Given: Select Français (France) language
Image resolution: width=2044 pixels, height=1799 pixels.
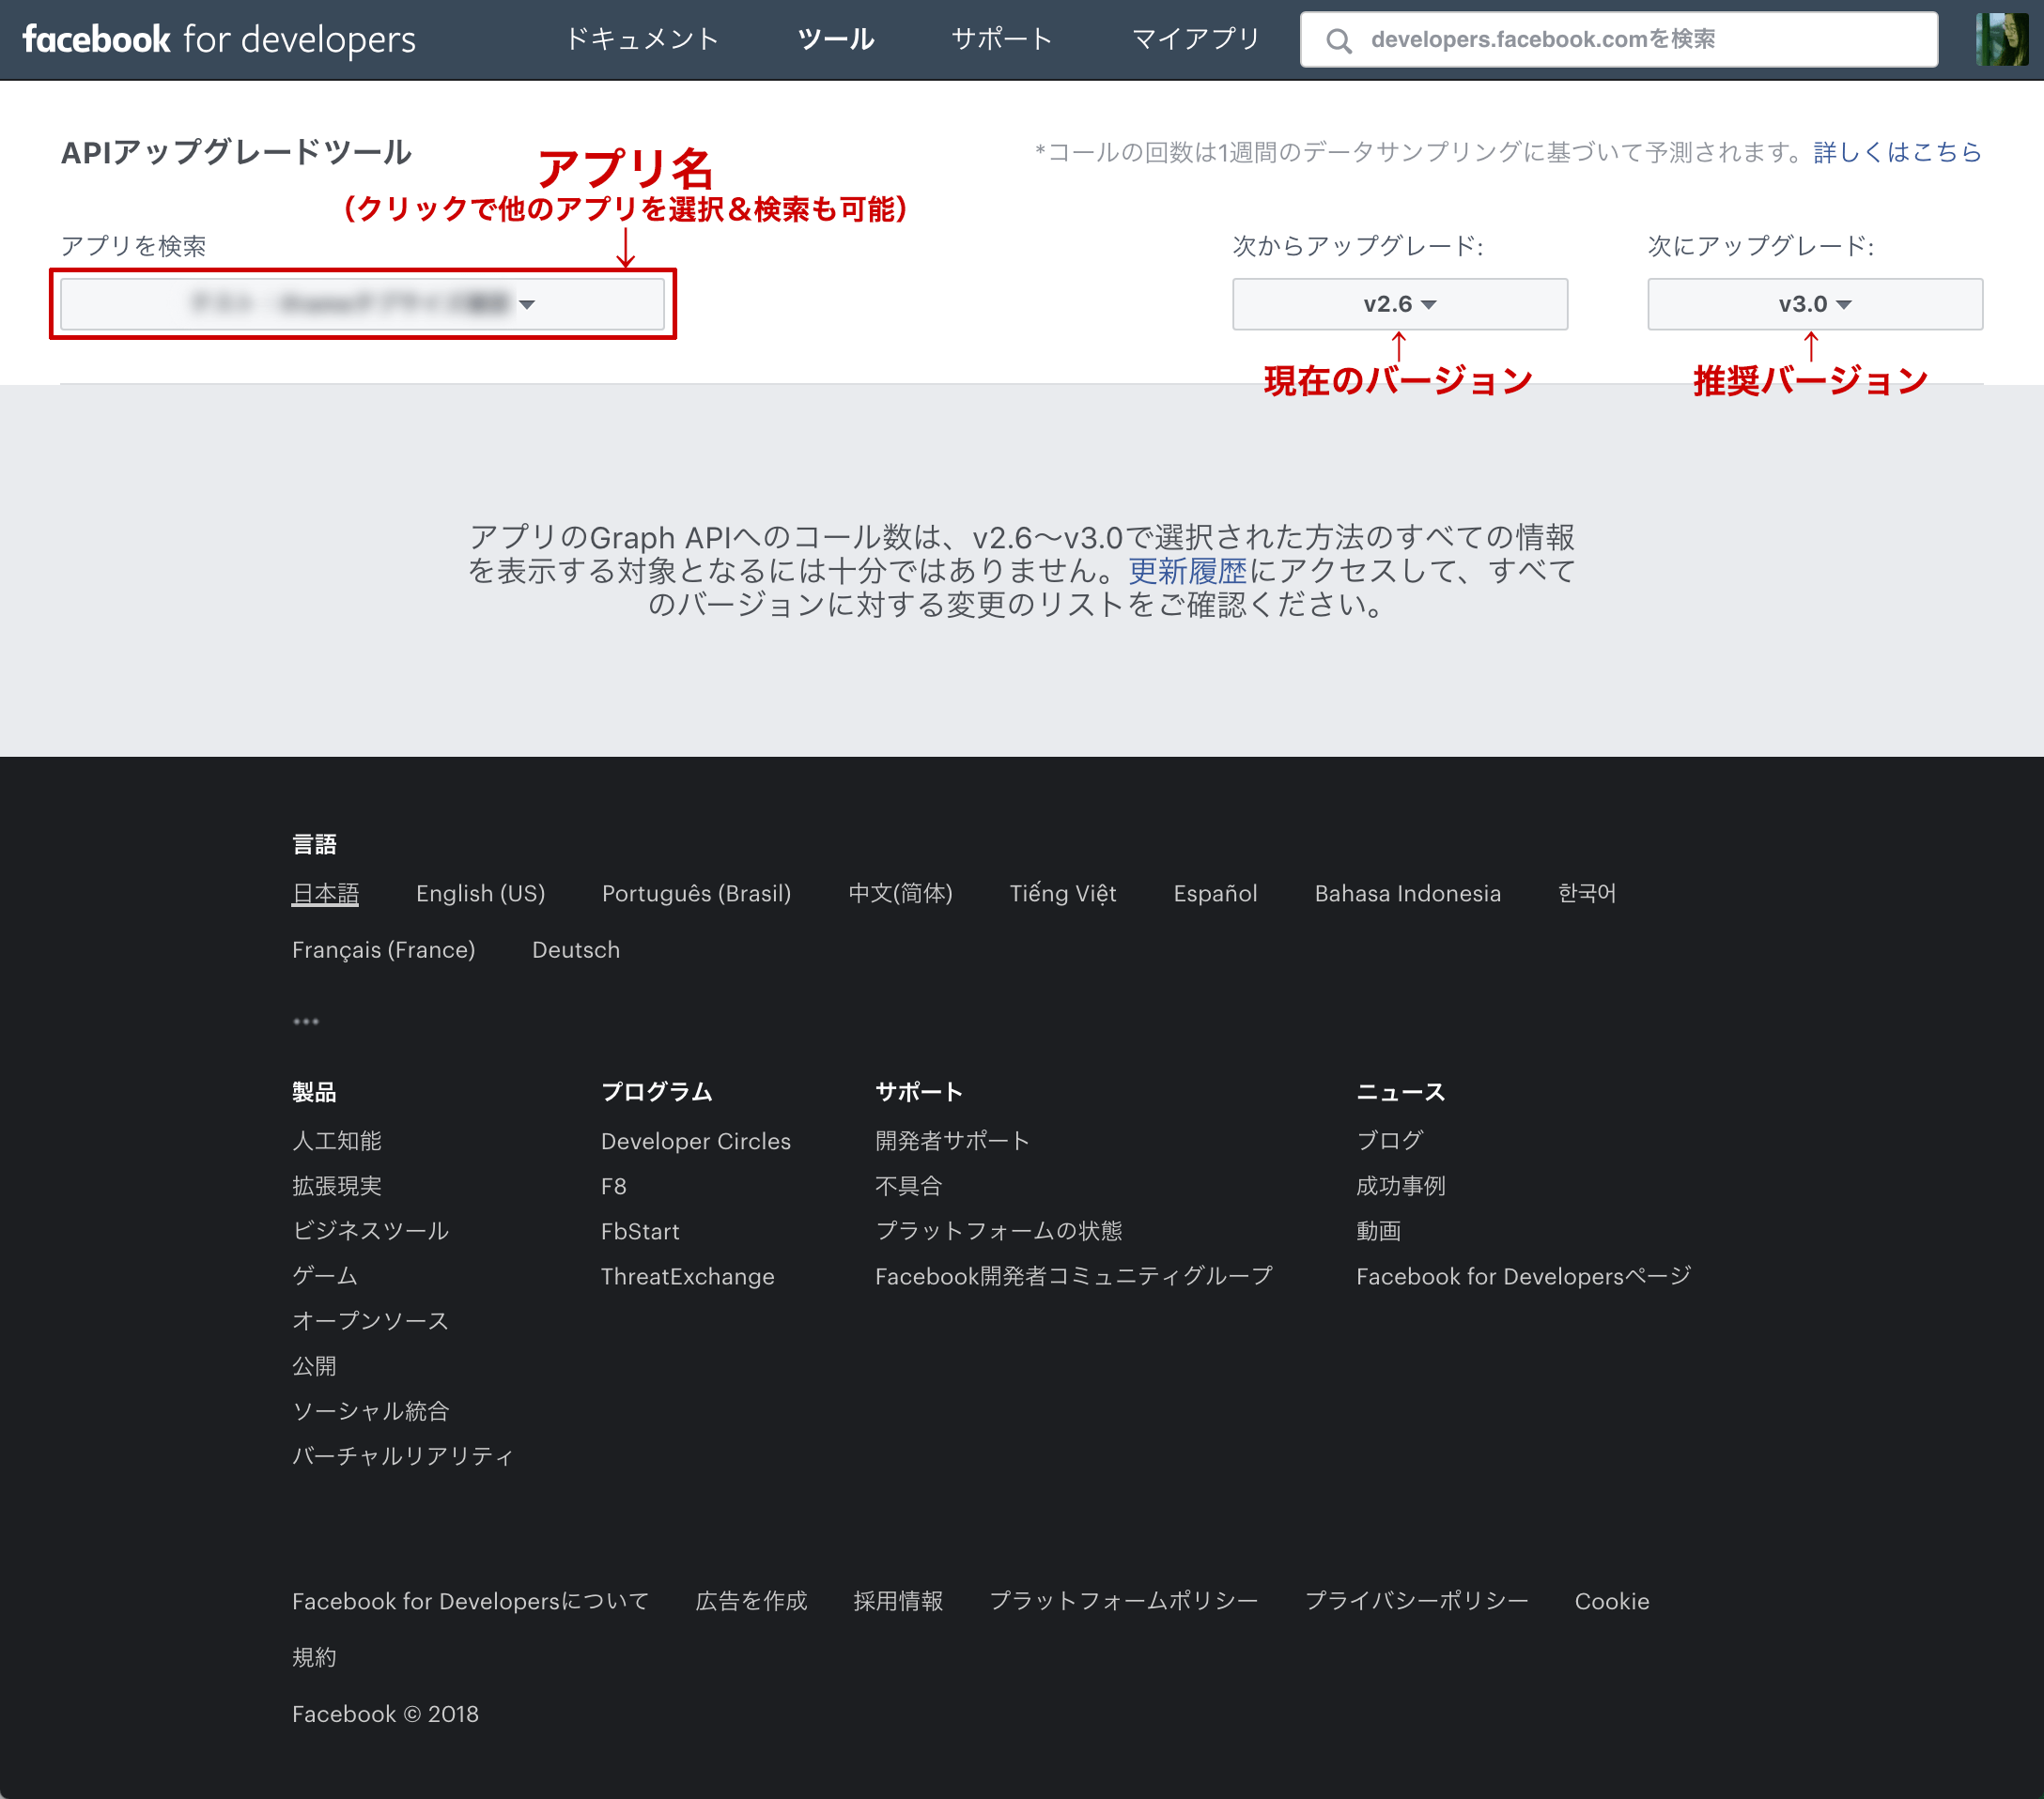Looking at the screenshot, I should (383, 949).
